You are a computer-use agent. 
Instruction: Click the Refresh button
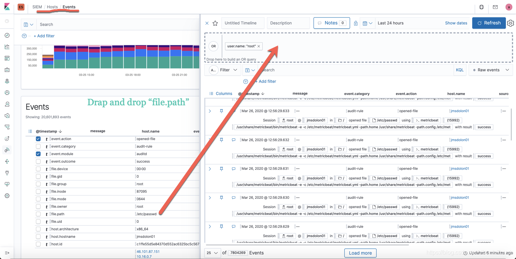click(x=489, y=23)
